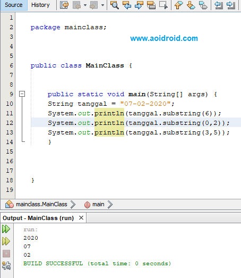Click 'void' keyword on line 9
The image size is (241, 278).
coord(116,94)
